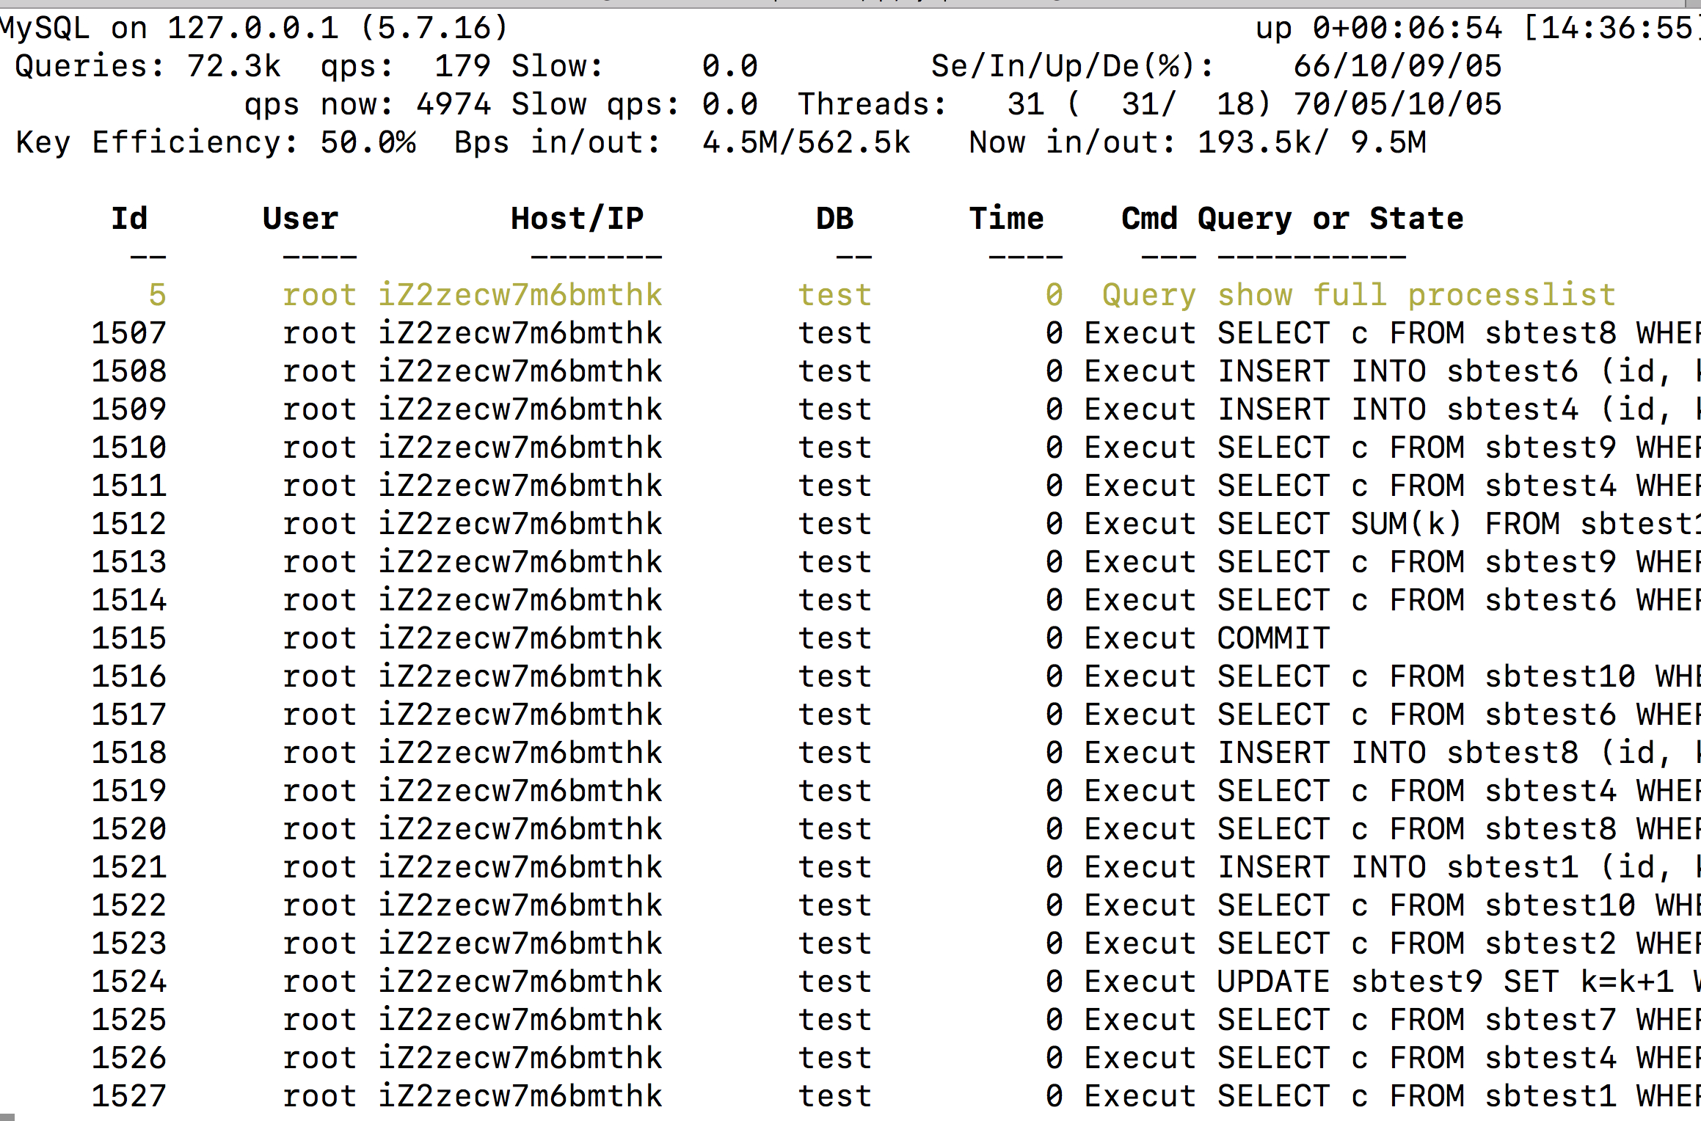Click the 'Threads:' label
The image size is (1701, 1121).
point(873,105)
